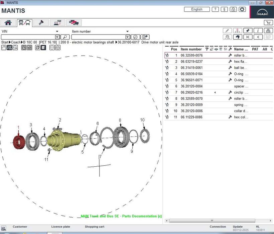Screen dimensions: 274x234
Task: Select the hotspot selection tool
Action: tap(9, 48)
